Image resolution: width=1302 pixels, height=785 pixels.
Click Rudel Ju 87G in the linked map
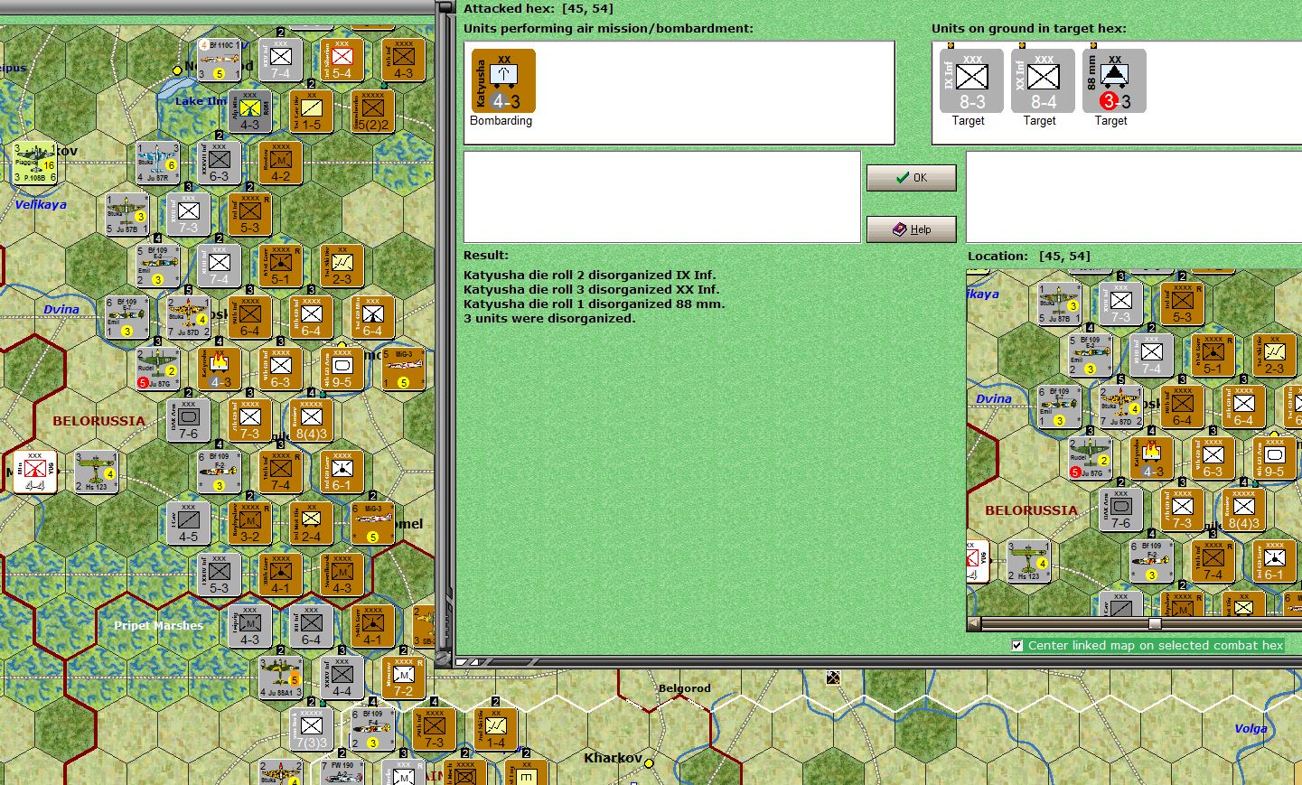click(x=1090, y=458)
